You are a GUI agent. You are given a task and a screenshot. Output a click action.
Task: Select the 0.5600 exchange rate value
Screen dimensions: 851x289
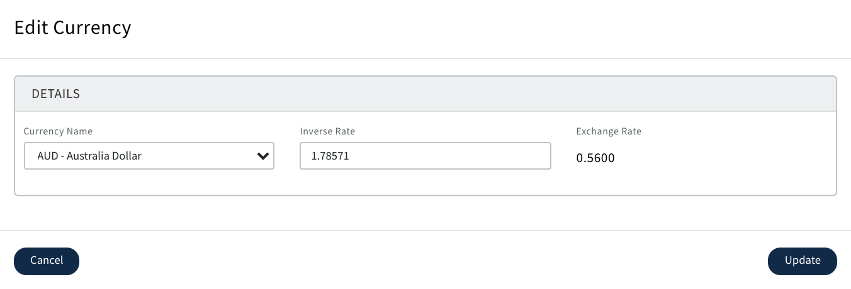(595, 158)
